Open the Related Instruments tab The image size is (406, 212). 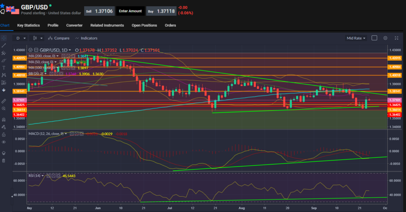[107, 25]
